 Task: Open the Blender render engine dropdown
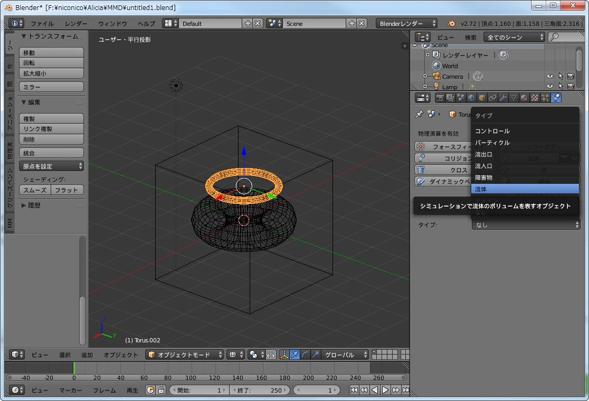(x=407, y=23)
